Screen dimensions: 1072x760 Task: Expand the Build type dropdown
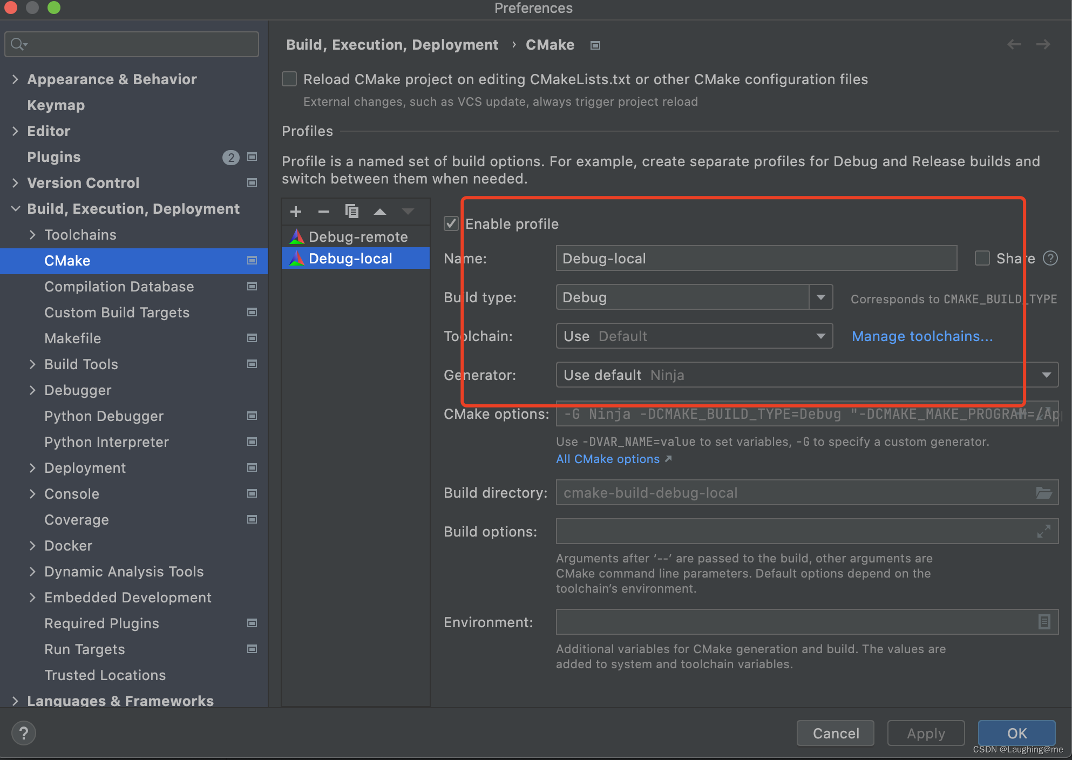(x=821, y=297)
